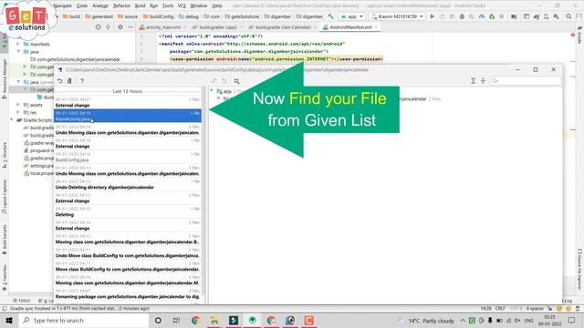Select com.geteSolutions.digamberjaincalendar package in Project tree
The height and width of the screenshot is (328, 584).
(76, 59)
